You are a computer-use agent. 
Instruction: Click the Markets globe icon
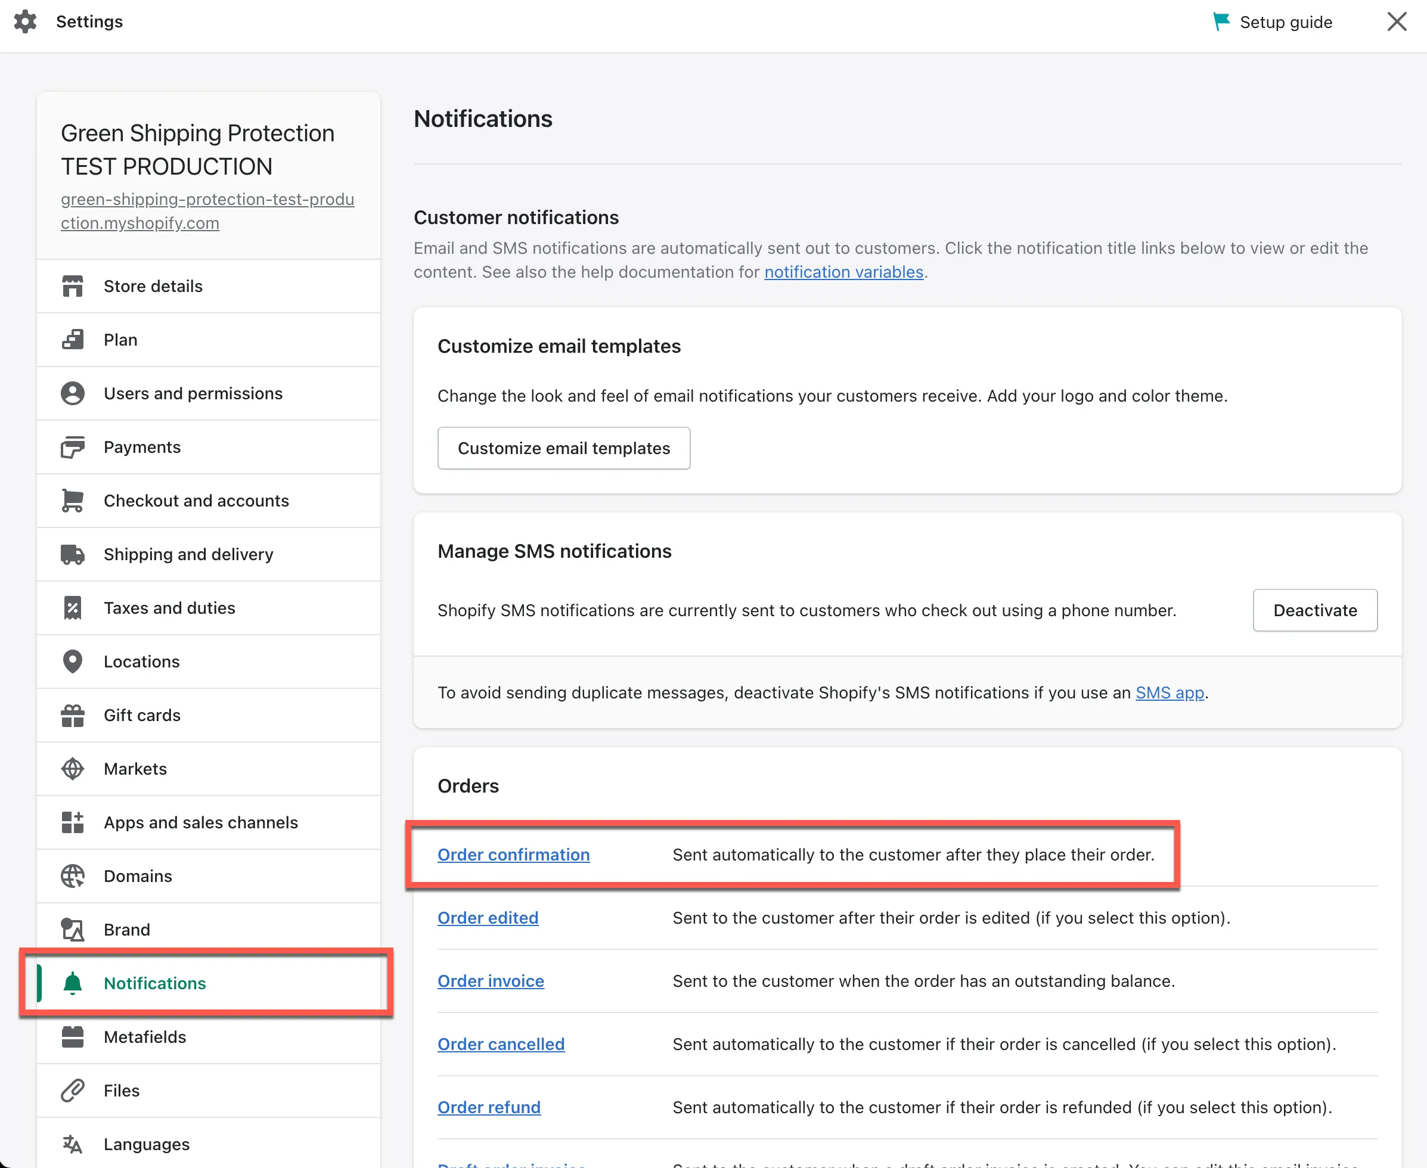[x=73, y=769]
